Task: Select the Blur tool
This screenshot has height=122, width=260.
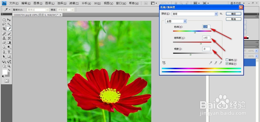Action: pyautogui.click(x=4, y=47)
